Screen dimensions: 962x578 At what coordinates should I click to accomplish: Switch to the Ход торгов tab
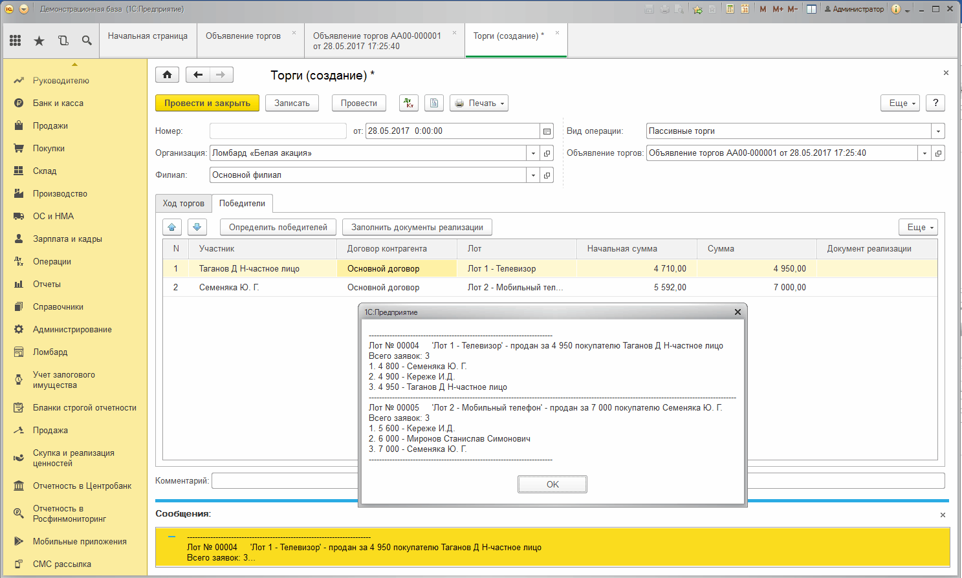pyautogui.click(x=184, y=203)
